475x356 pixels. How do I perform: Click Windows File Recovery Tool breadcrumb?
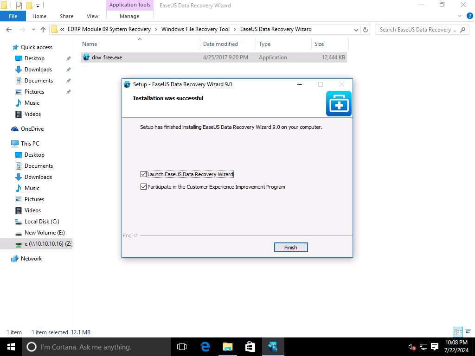[x=195, y=29]
